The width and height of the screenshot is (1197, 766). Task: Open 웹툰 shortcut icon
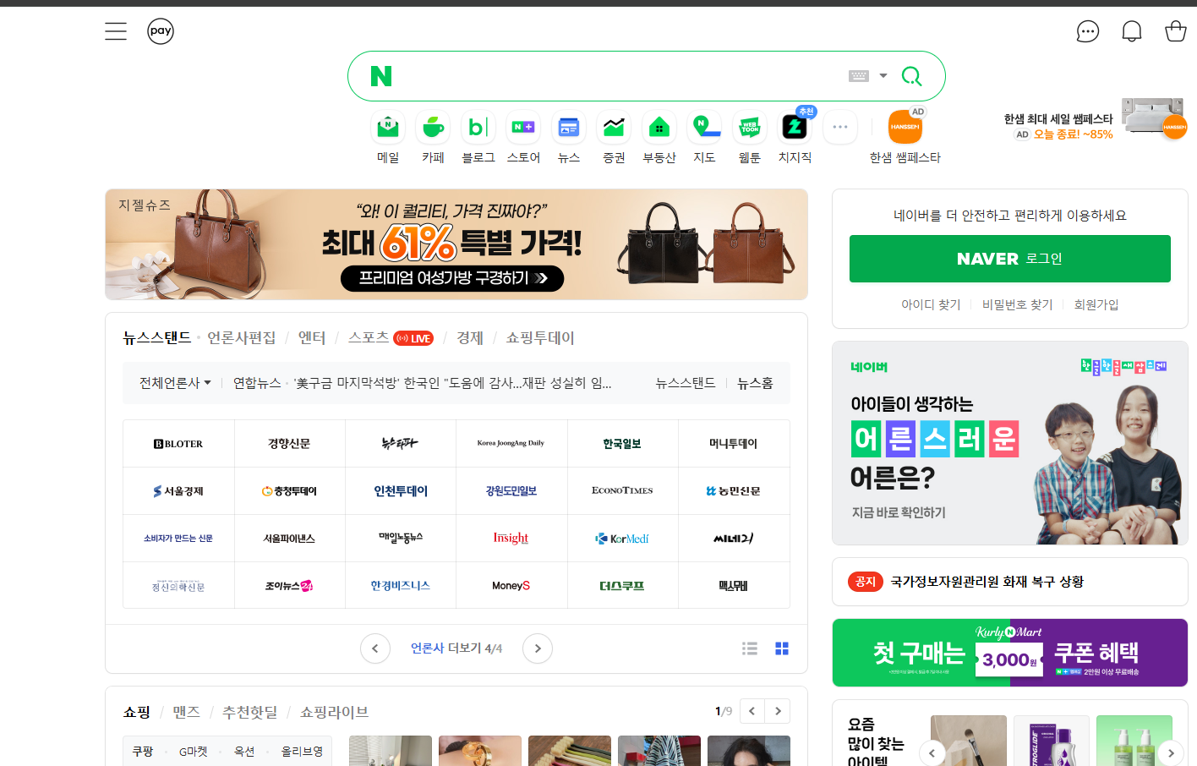[750, 128]
